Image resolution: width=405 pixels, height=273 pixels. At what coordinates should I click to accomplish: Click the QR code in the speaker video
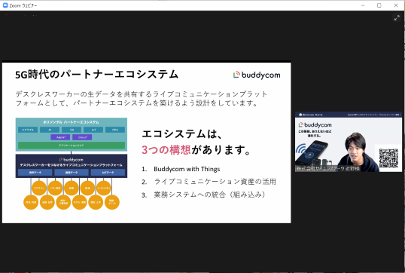click(x=388, y=158)
